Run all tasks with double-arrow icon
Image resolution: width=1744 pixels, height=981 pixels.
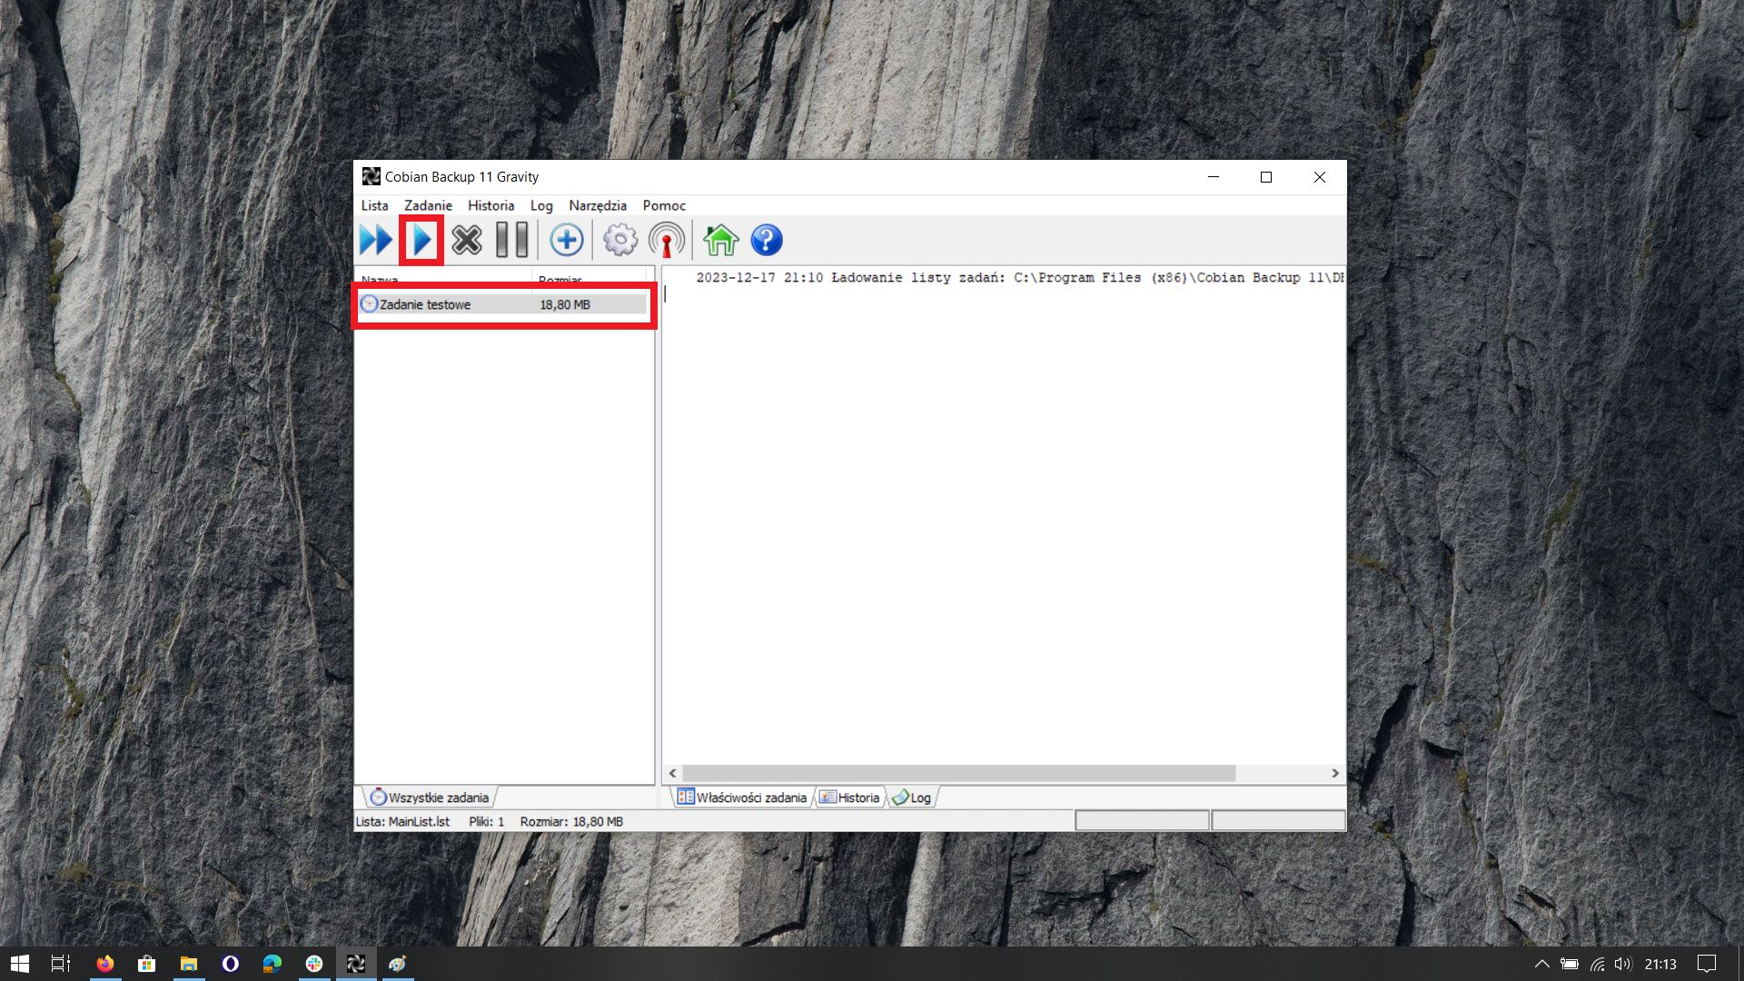pos(375,241)
